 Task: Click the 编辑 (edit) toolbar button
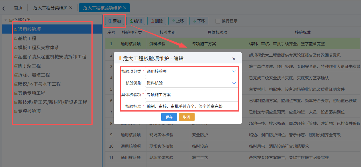point(136,21)
